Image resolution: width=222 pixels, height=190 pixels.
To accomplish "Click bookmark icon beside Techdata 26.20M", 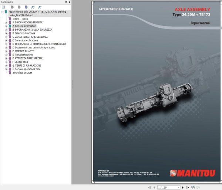I will (x=10, y=73).
